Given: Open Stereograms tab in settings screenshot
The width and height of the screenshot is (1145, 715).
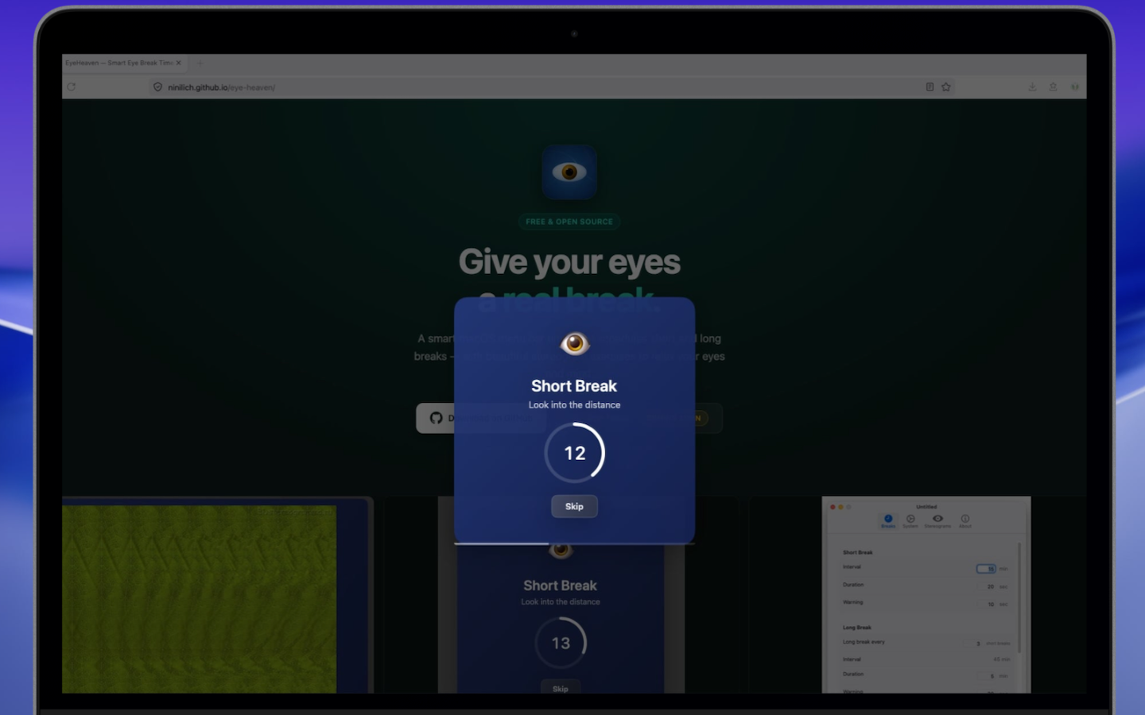Looking at the screenshot, I should 937,520.
